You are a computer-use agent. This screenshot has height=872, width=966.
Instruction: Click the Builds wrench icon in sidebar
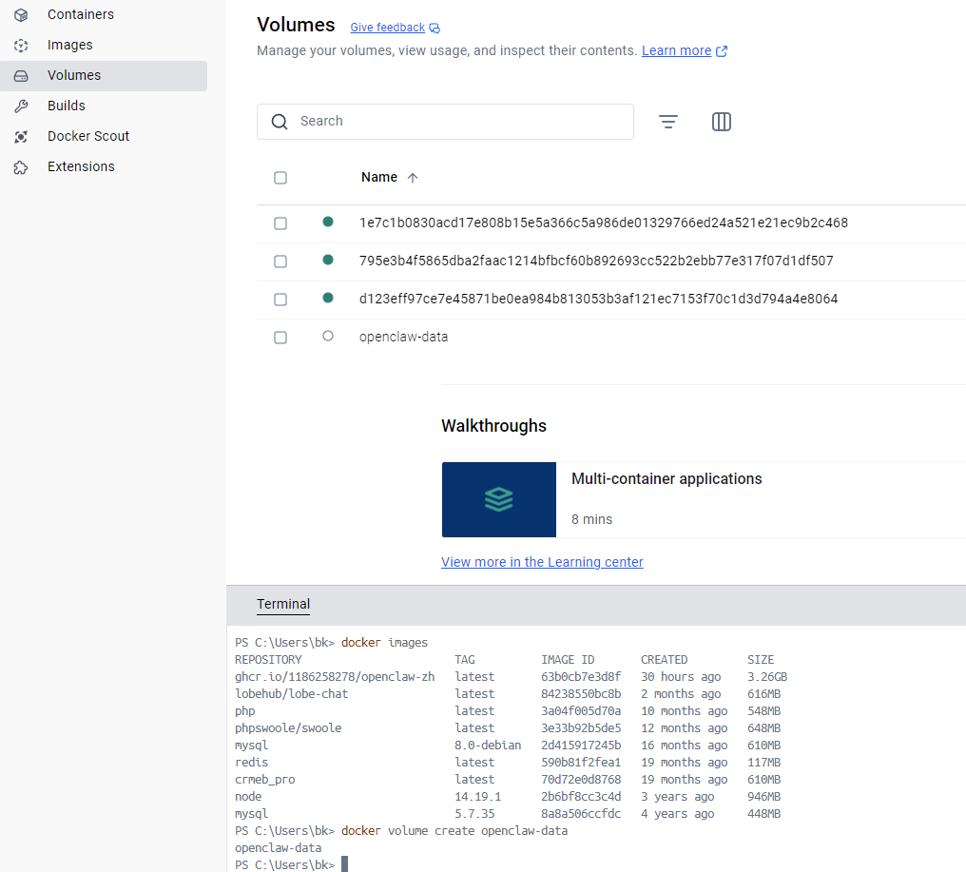point(21,106)
